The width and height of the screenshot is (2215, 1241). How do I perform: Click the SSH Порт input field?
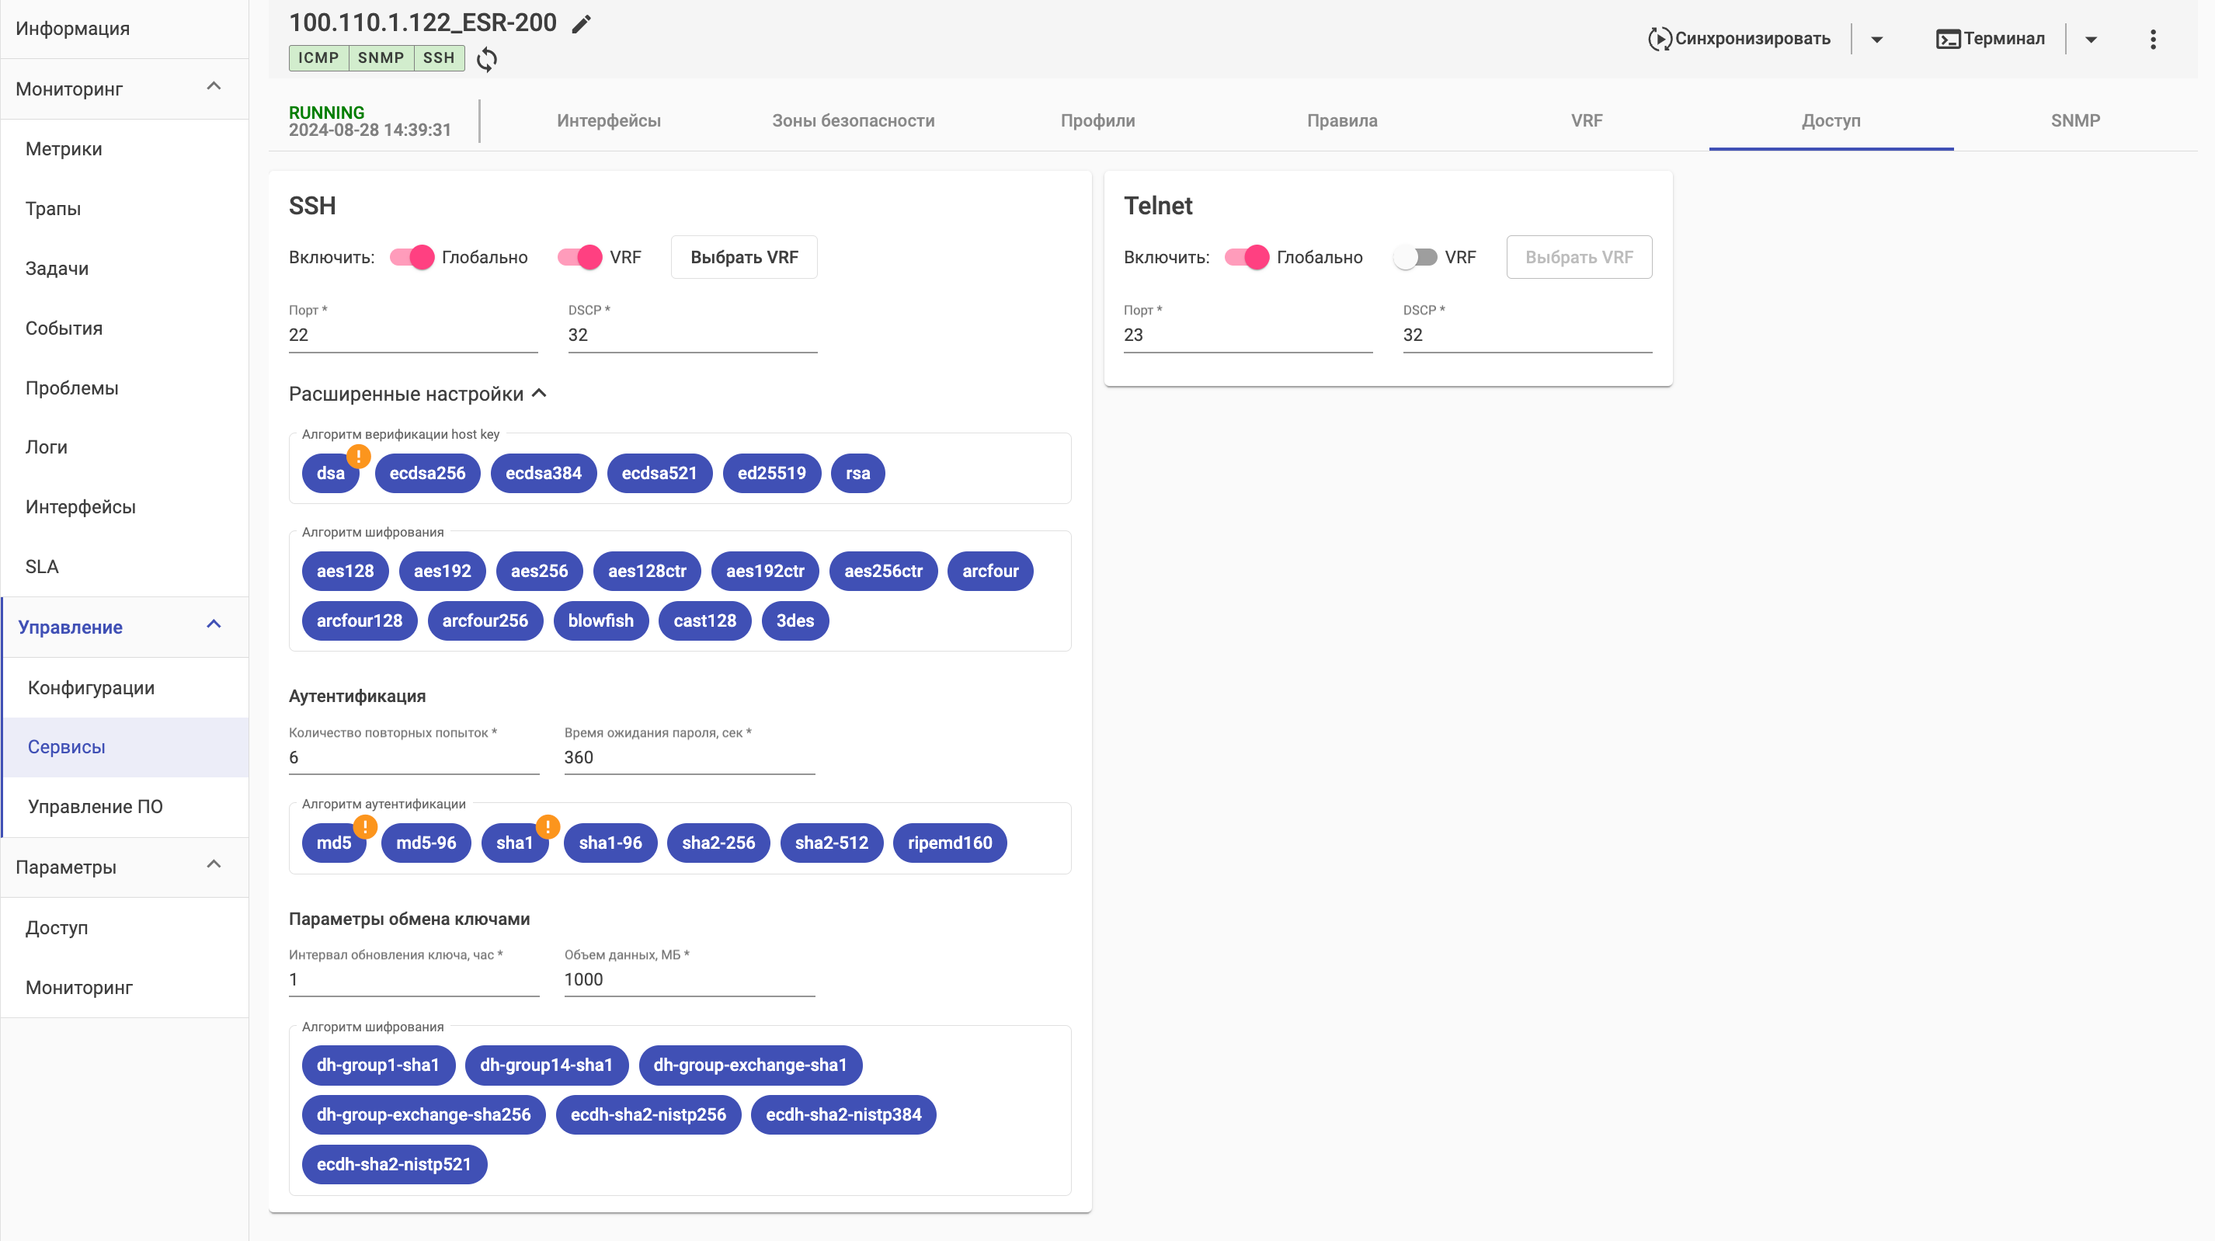tap(412, 335)
